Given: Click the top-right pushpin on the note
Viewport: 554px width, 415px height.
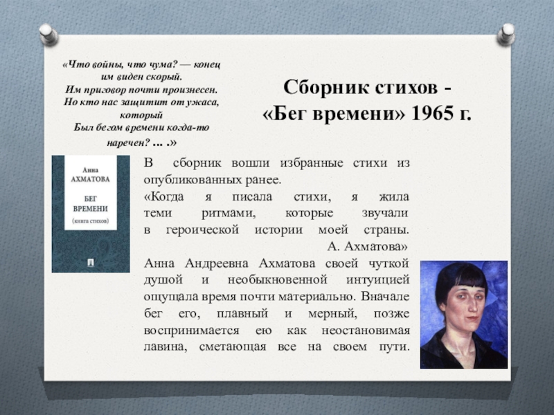Looking at the screenshot, I should click(506, 34).
